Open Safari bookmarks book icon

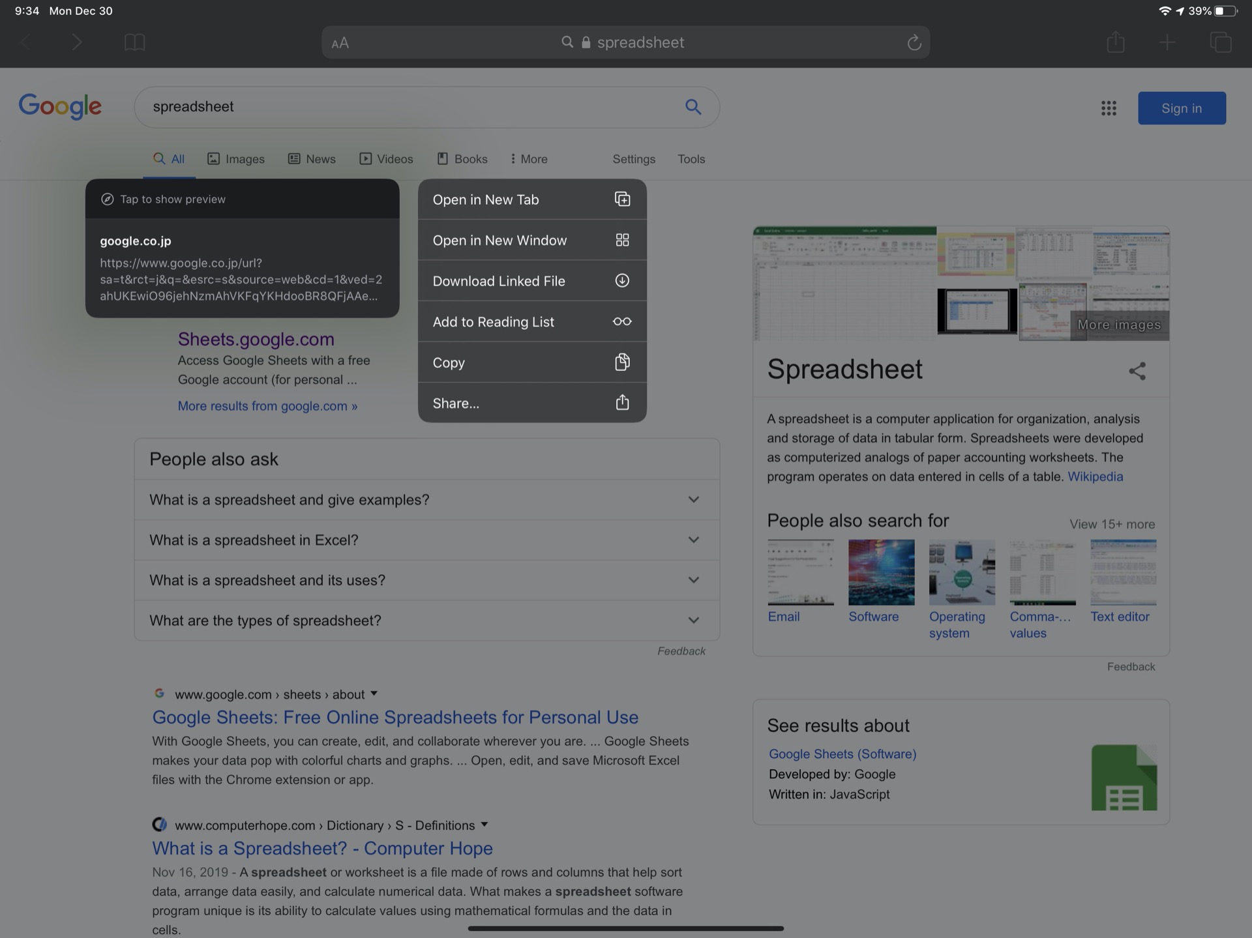coord(134,43)
